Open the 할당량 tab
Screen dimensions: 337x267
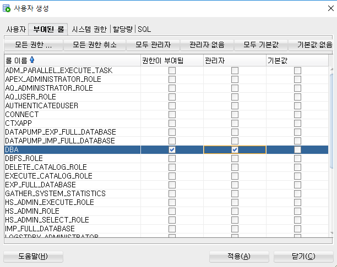click(x=123, y=29)
